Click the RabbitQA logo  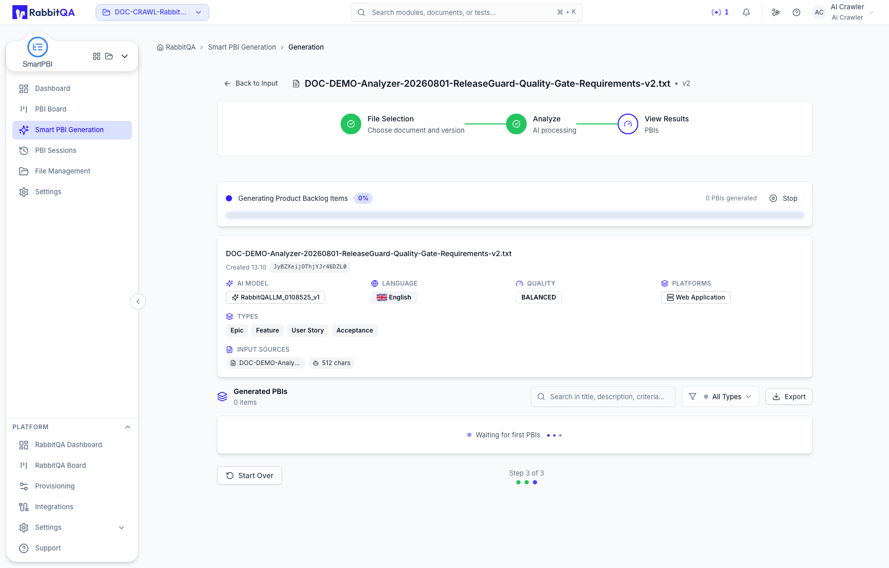click(x=43, y=12)
